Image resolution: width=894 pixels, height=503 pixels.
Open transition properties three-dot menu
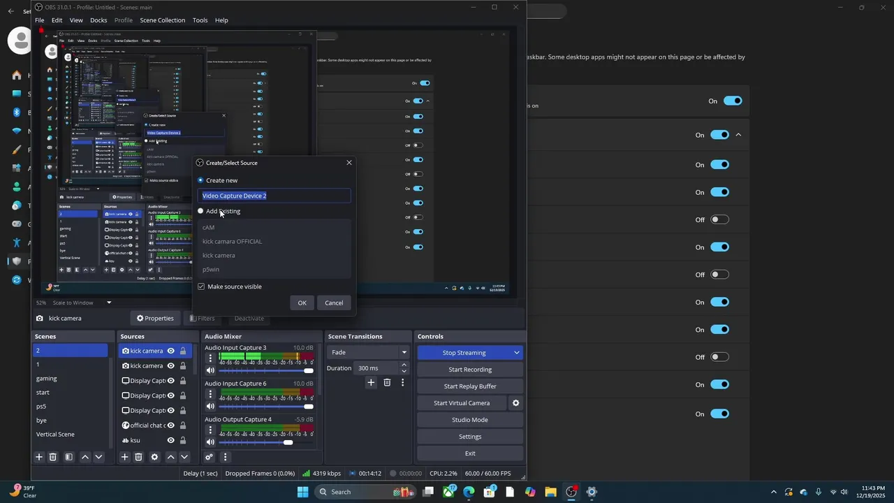point(402,383)
